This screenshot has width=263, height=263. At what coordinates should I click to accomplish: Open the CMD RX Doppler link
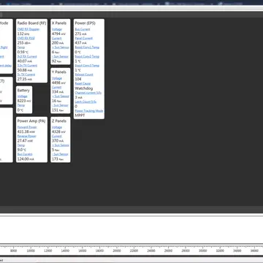coord(28,29)
